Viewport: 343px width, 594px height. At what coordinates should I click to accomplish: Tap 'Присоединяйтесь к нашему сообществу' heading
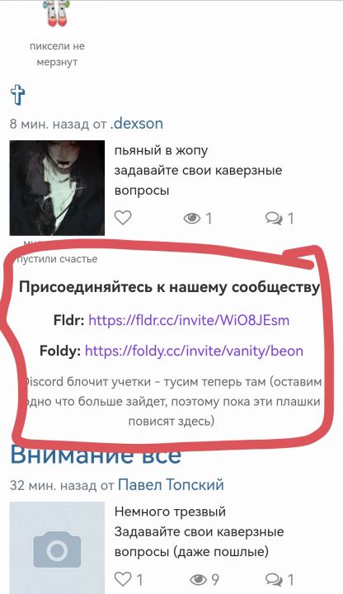click(170, 287)
